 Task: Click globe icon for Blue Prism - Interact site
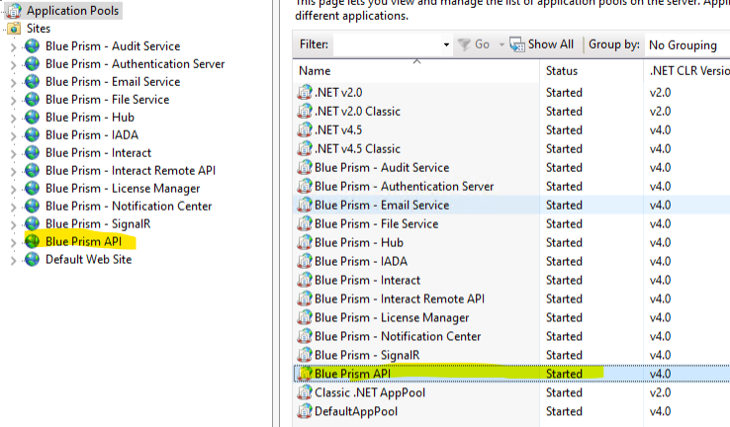32,152
